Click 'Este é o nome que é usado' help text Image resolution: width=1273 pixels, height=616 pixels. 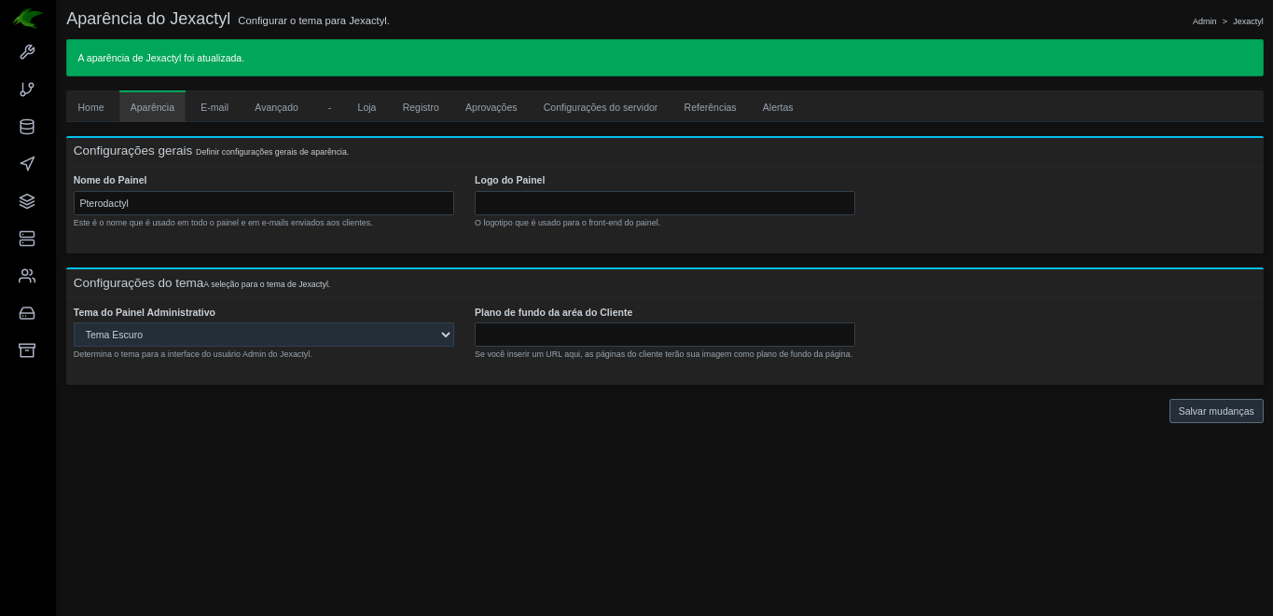[223, 223]
